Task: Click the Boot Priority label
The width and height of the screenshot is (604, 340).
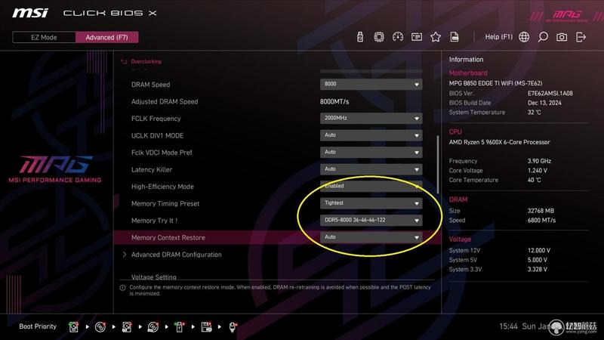Action: (38, 326)
